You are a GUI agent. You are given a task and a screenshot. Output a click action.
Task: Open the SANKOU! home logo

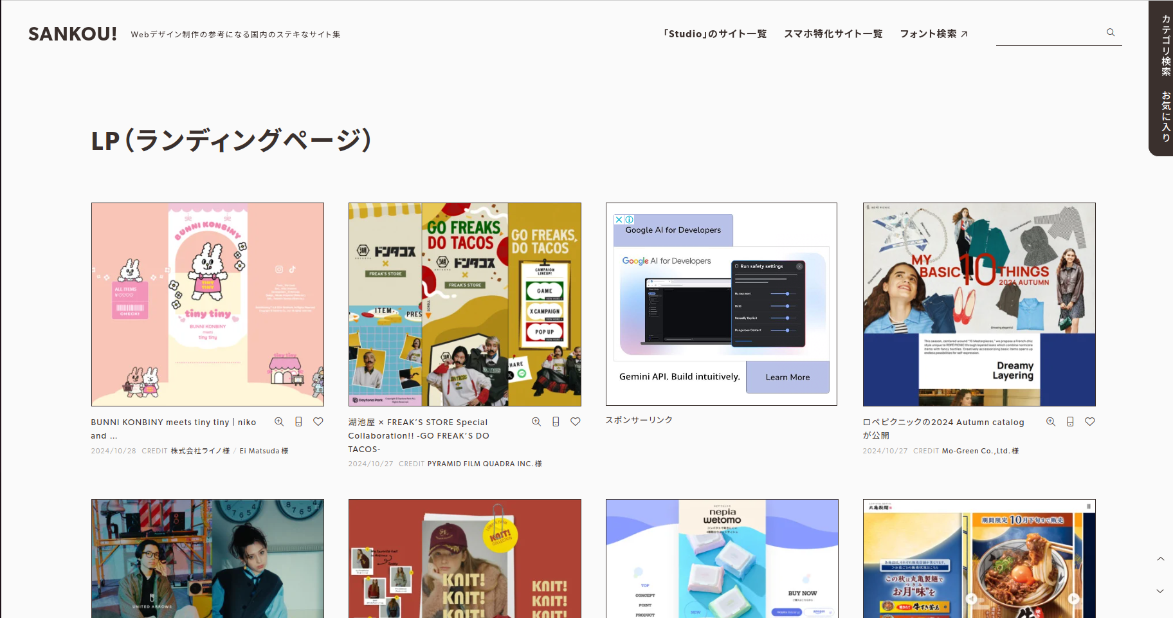click(x=73, y=34)
